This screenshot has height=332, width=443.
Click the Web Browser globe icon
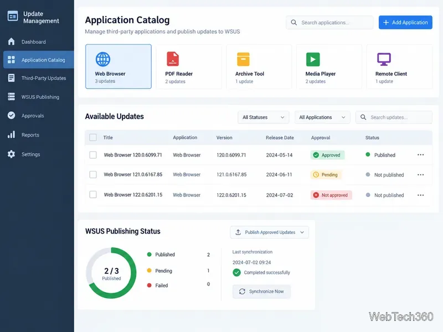pyautogui.click(x=103, y=59)
